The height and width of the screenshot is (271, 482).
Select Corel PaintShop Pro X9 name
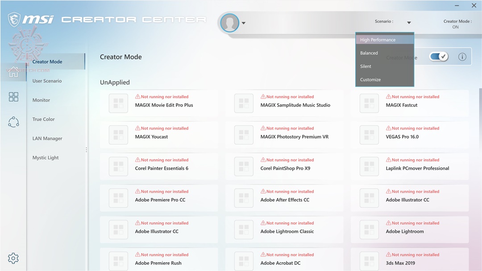pos(285,168)
